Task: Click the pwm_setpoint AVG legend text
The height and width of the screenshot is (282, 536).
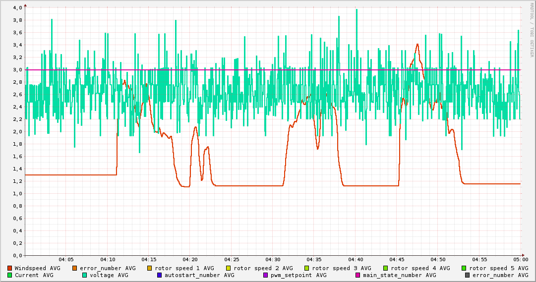Action: [298, 275]
